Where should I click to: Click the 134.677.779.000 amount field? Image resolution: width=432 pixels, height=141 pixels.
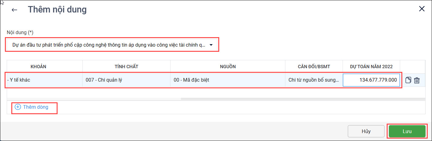371,80
